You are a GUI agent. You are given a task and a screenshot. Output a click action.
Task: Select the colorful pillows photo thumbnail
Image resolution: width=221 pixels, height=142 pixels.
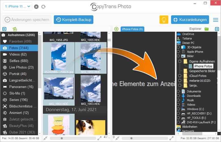click(x=59, y=124)
